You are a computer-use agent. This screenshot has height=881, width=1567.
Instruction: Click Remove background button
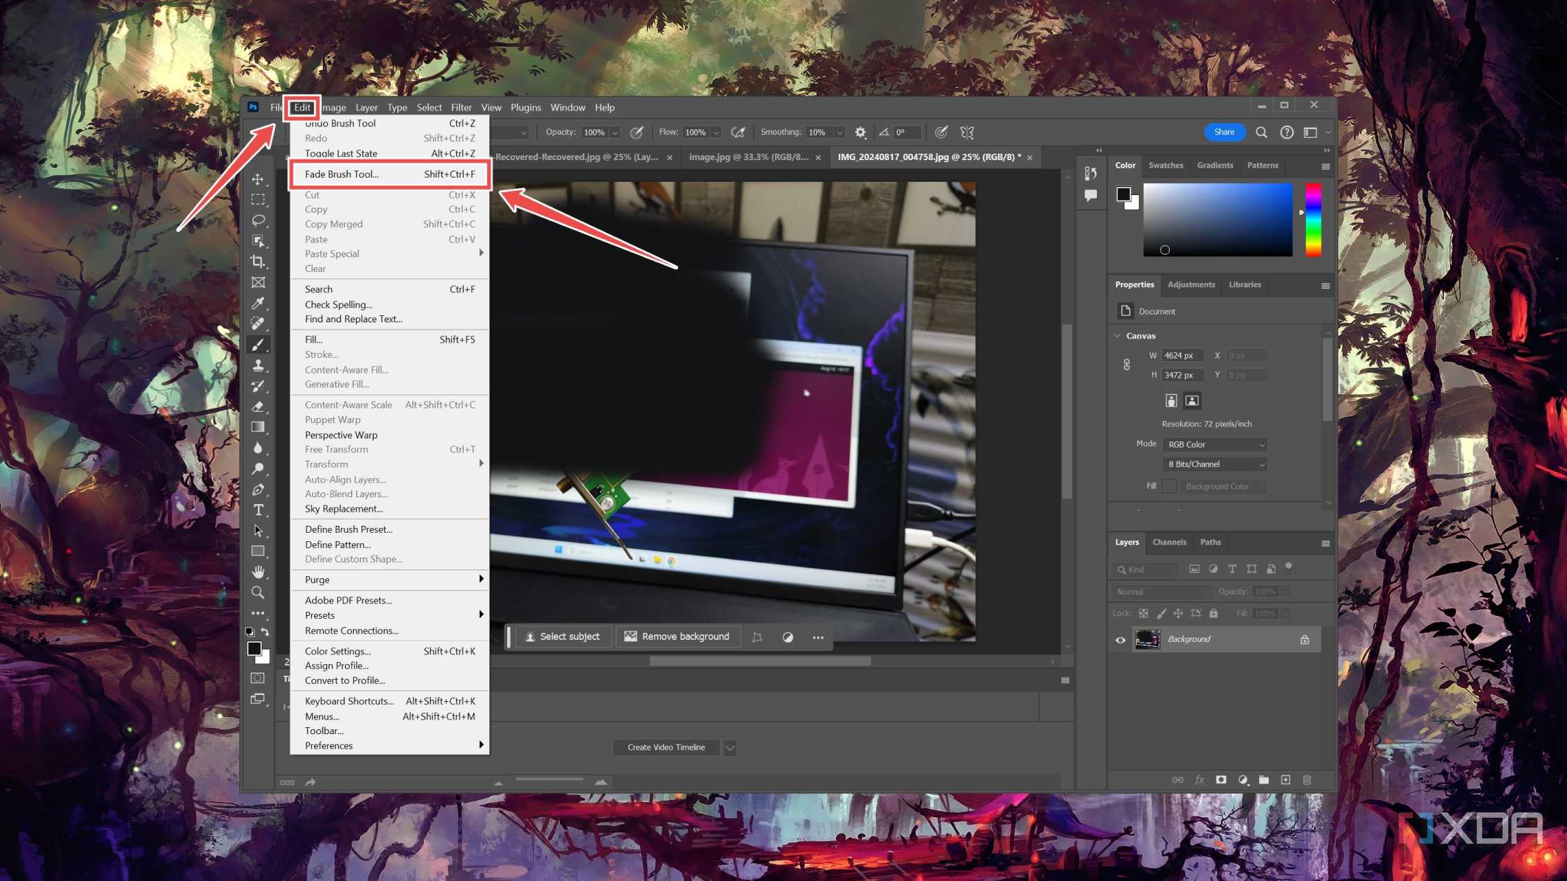click(x=677, y=636)
